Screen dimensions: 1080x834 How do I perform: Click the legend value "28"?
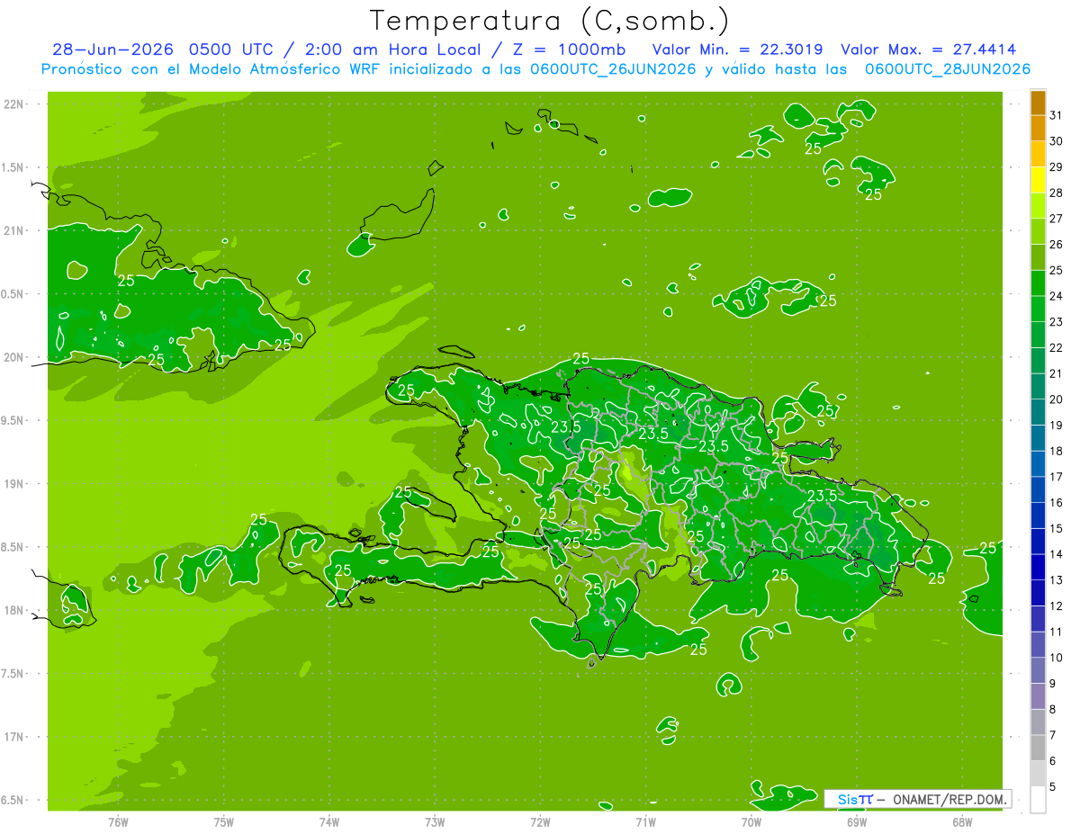pos(1057,193)
